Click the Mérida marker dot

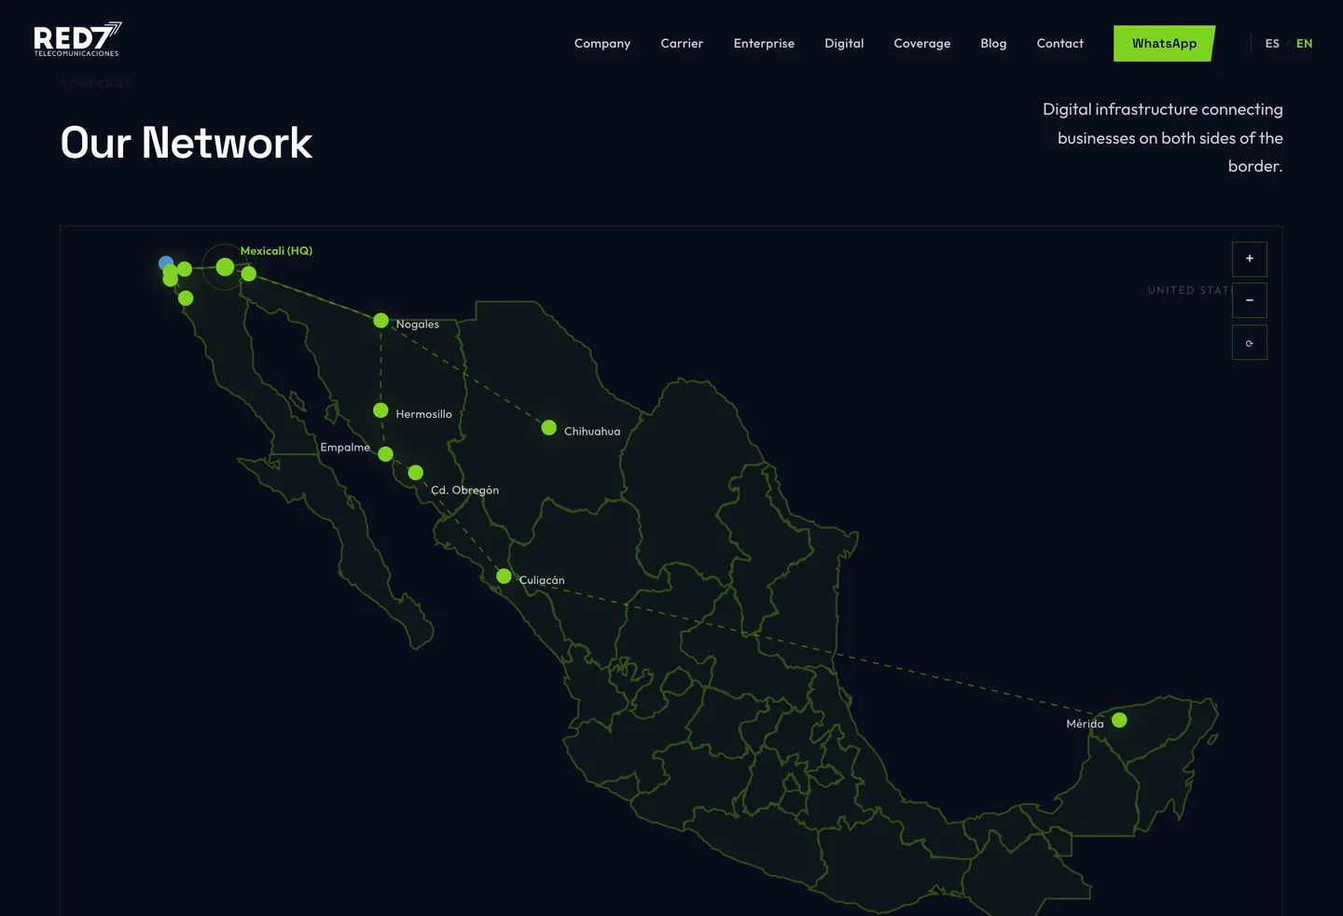click(x=1119, y=720)
